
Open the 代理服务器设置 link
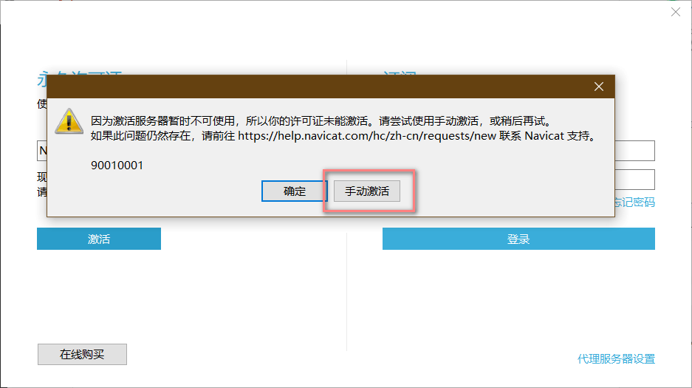tap(616, 359)
